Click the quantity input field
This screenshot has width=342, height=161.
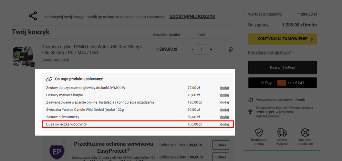202,50
